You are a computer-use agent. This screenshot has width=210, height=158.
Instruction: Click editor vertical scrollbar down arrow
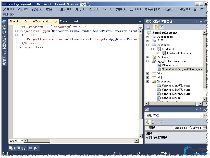[141, 136]
